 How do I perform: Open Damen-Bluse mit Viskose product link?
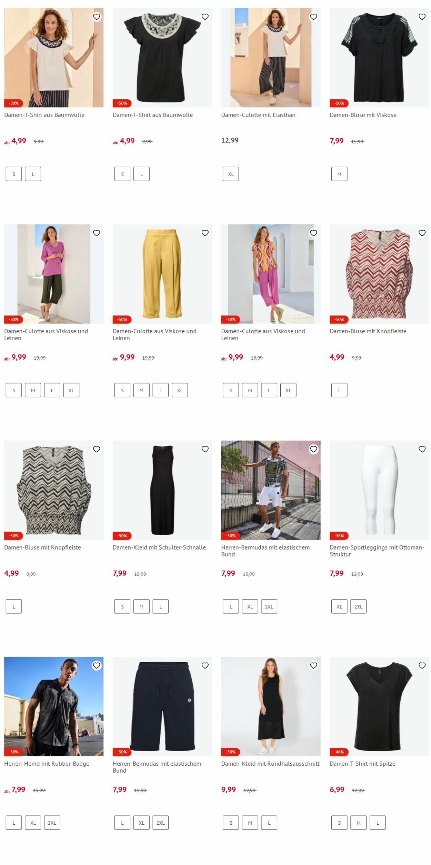(363, 115)
